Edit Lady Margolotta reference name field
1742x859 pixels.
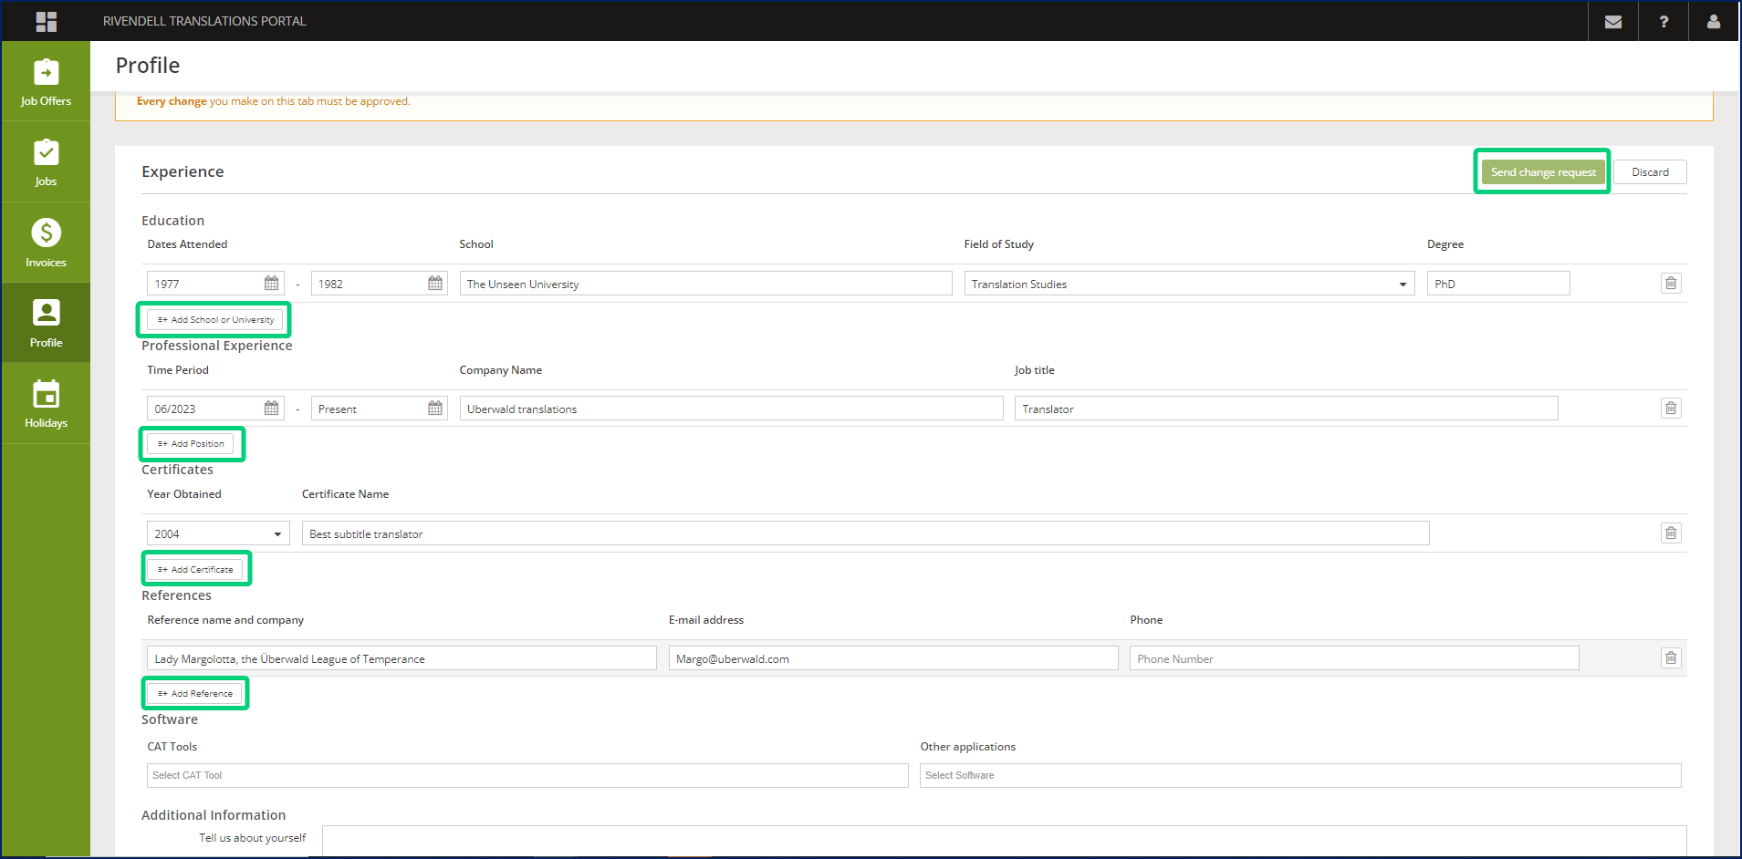[x=402, y=658]
